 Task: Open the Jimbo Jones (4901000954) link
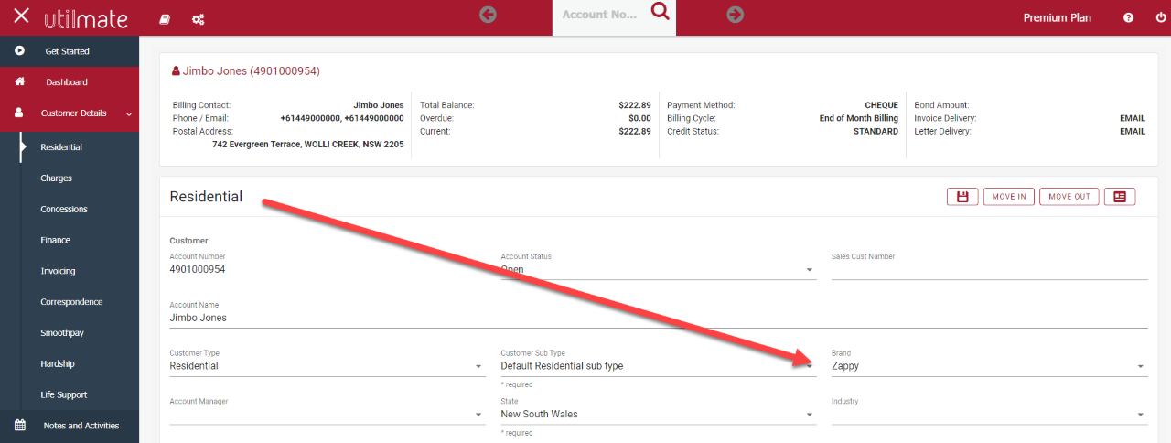[252, 71]
